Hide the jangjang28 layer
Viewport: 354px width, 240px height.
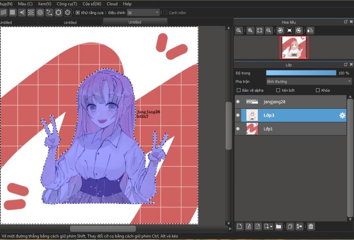[x=238, y=101]
